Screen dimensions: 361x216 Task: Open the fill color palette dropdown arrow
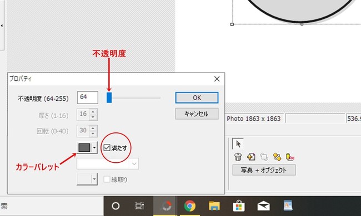pyautogui.click(x=94, y=147)
